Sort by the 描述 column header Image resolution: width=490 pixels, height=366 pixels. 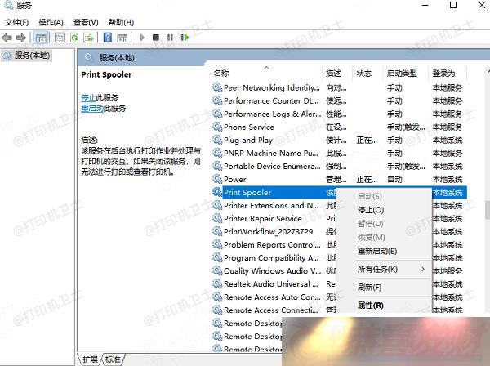pos(333,74)
